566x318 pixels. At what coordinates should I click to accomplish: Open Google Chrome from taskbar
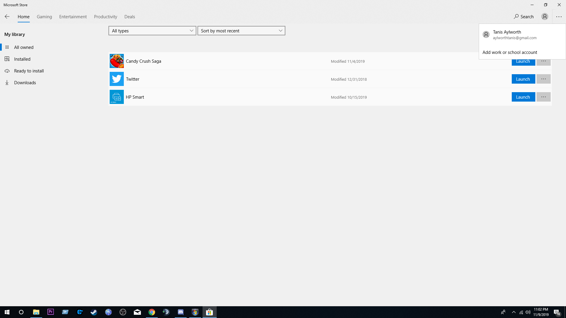pos(152,312)
